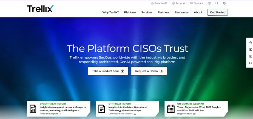Viewport: 253px width, 119px height.
Task: Click the CYBERTHREAT REPORT heading
Action: point(53,104)
